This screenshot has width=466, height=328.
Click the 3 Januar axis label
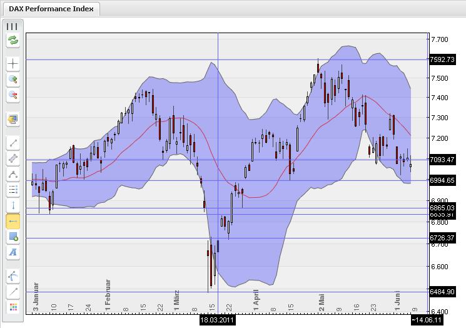click(36, 297)
